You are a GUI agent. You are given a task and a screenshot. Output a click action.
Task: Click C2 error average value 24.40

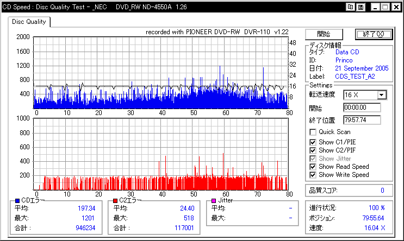[187, 208]
